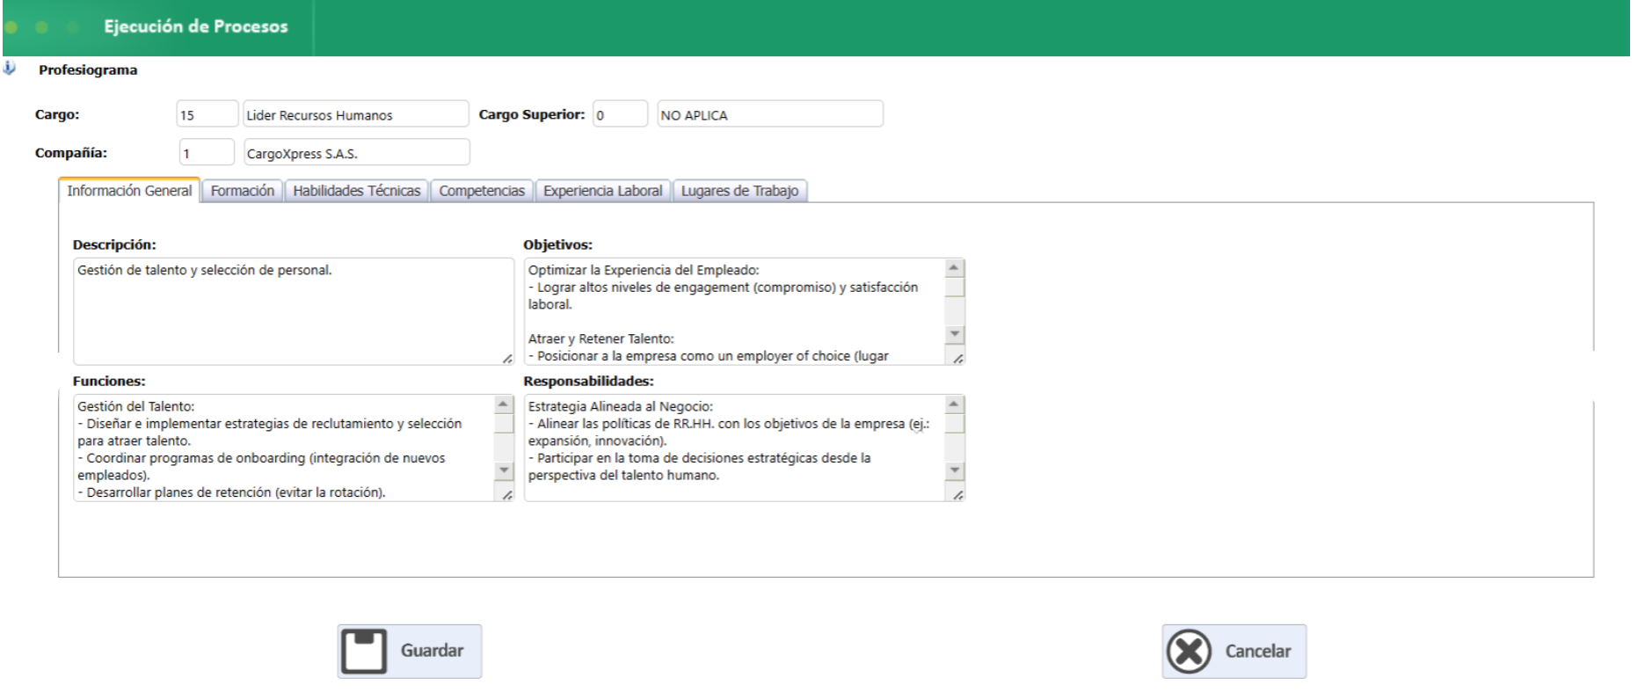Click the Descripción text area resize grip
The image size is (1645, 692).
pos(507,359)
